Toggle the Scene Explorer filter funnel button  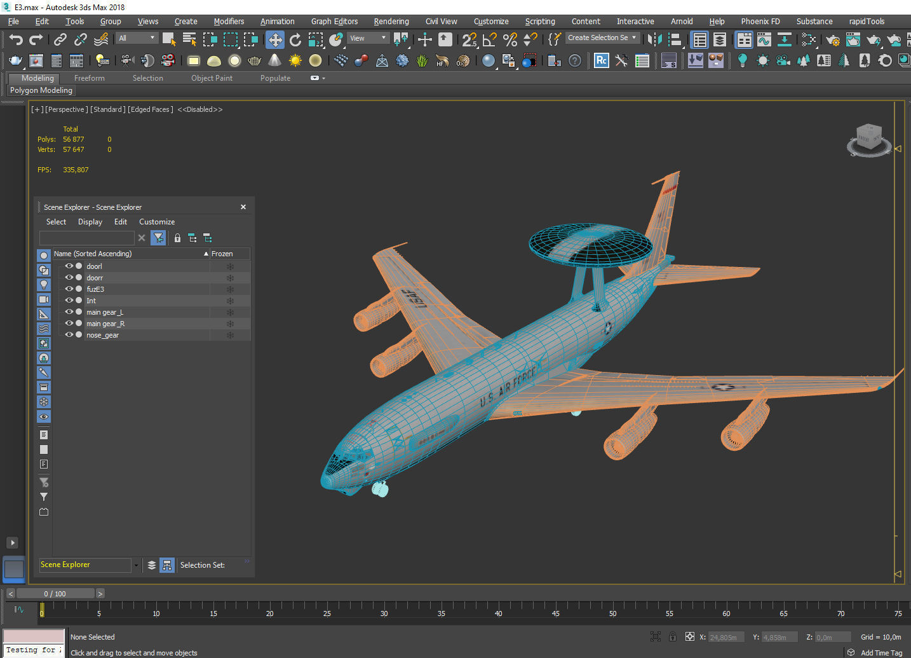click(158, 238)
